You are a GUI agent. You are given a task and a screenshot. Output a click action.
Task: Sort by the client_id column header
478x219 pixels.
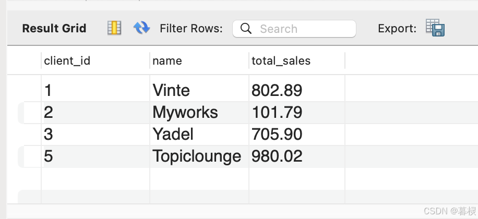pyautogui.click(x=67, y=61)
